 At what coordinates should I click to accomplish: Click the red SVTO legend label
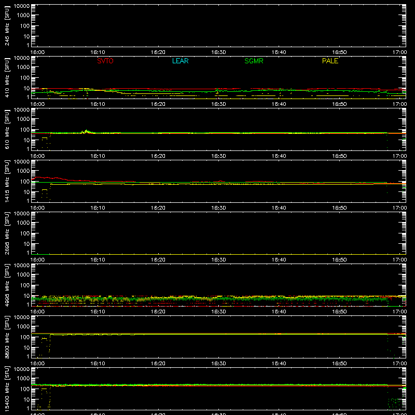(105, 61)
